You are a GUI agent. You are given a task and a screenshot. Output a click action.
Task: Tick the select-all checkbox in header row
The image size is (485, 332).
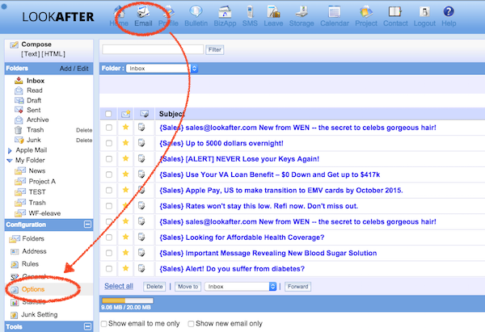[x=109, y=114]
